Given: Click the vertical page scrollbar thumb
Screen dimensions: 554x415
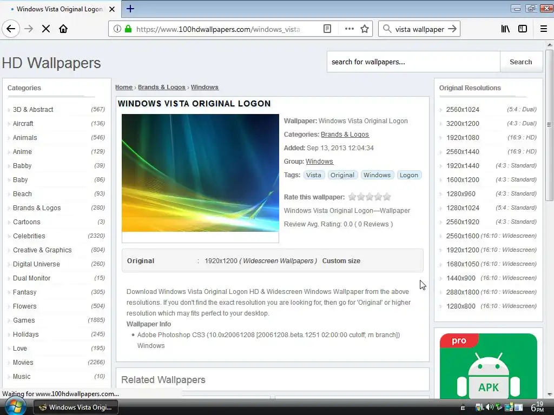Looking at the screenshot, I should point(549,125).
